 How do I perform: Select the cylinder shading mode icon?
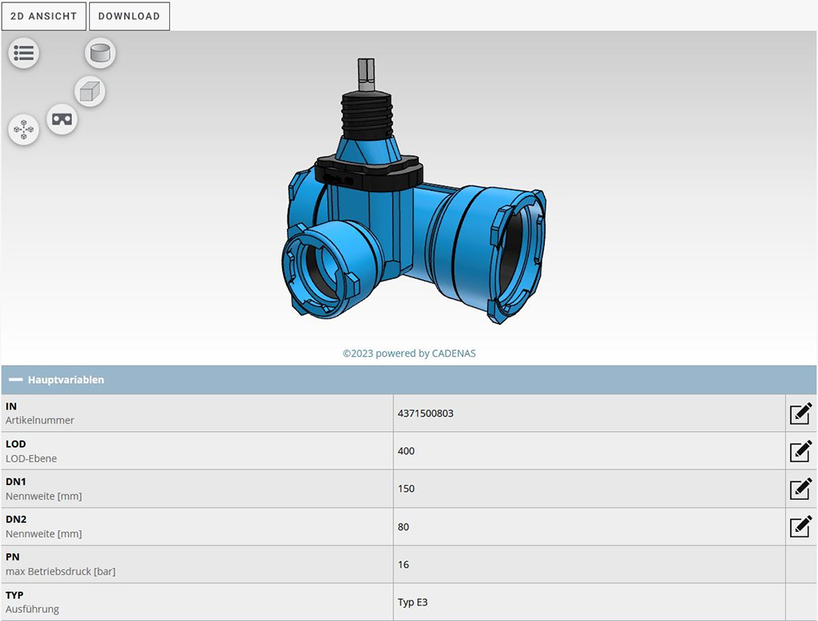100,52
